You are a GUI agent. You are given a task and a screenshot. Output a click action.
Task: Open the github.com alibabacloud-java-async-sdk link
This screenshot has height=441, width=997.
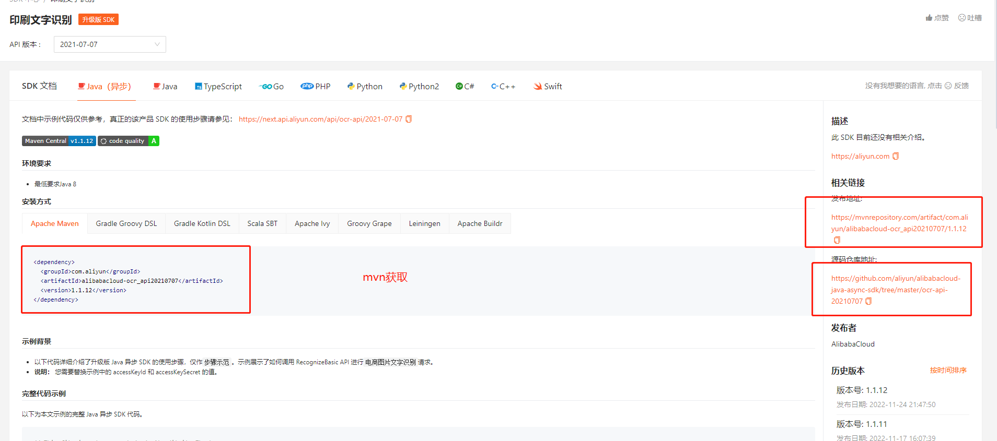point(896,290)
